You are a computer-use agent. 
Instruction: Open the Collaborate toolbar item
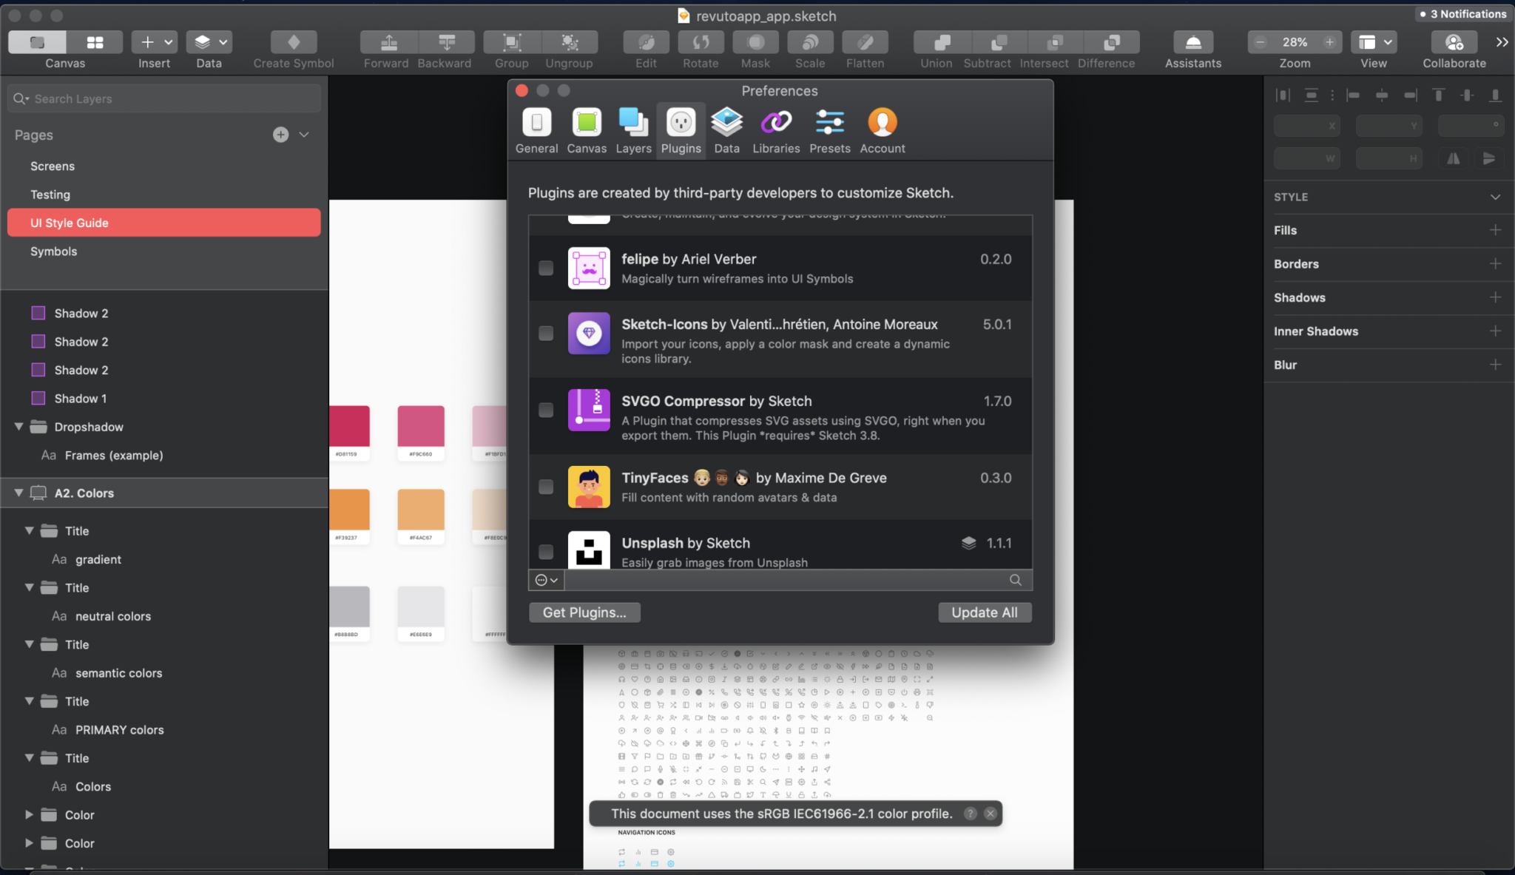(x=1454, y=42)
